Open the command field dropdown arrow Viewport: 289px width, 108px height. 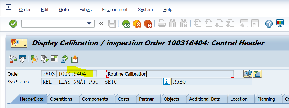click(x=89, y=23)
